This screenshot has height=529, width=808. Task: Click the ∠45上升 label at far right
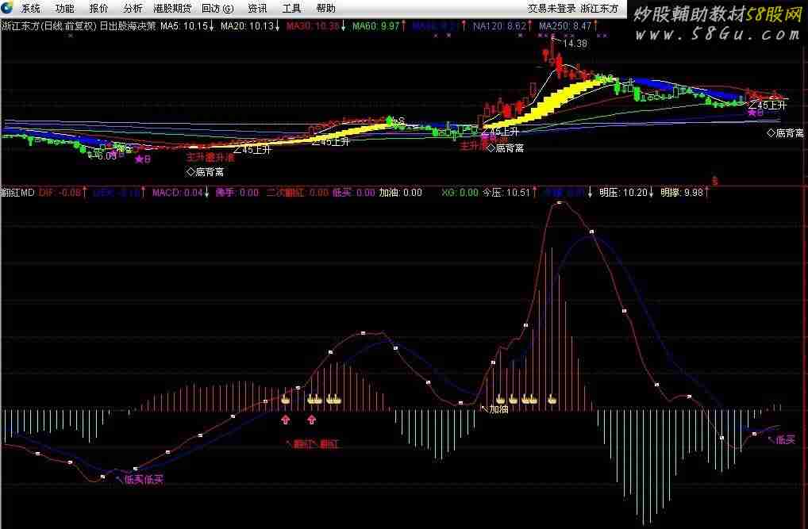tap(768, 105)
